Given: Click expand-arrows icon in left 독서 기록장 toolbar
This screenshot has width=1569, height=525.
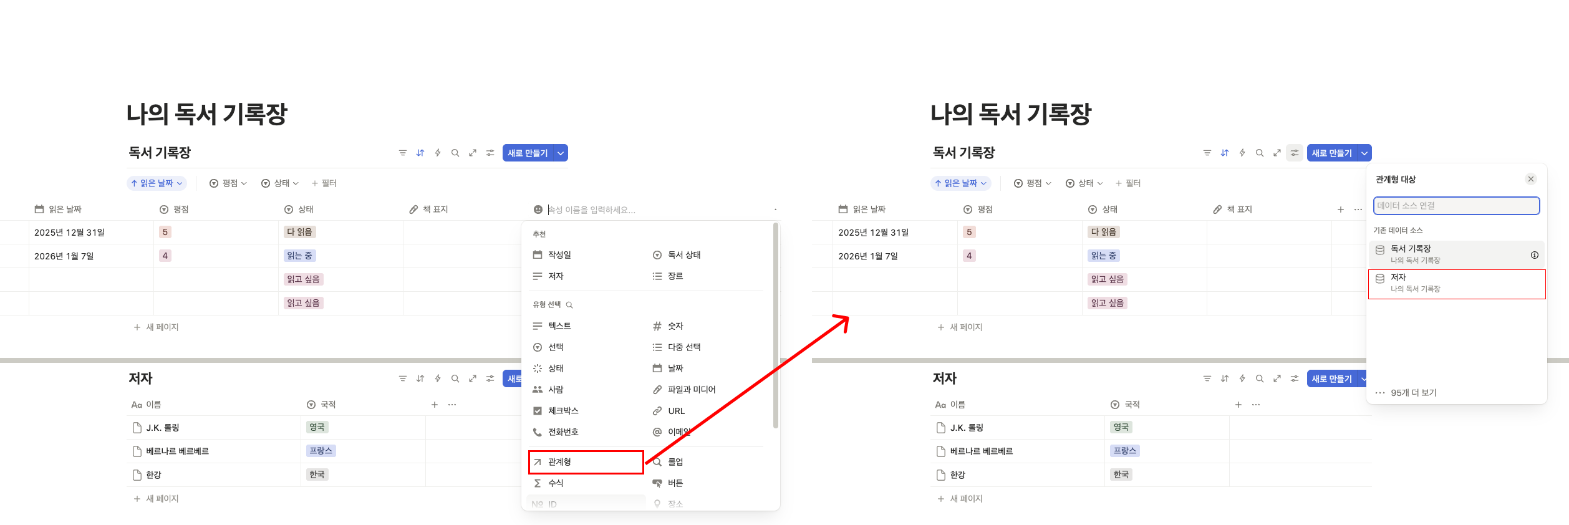Looking at the screenshot, I should coord(473,153).
